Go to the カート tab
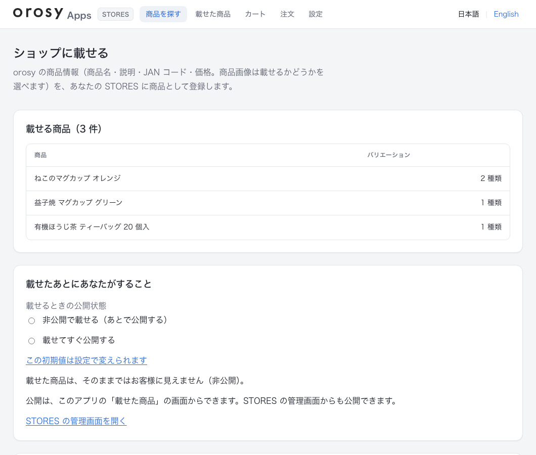The width and height of the screenshot is (536, 455). (x=255, y=14)
